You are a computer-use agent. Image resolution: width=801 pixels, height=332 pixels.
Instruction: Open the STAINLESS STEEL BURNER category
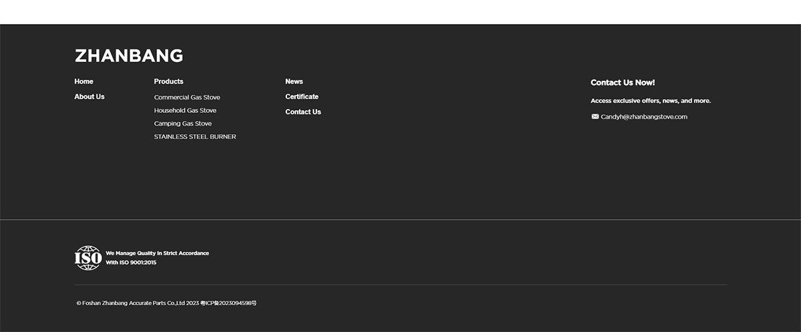[x=195, y=137]
